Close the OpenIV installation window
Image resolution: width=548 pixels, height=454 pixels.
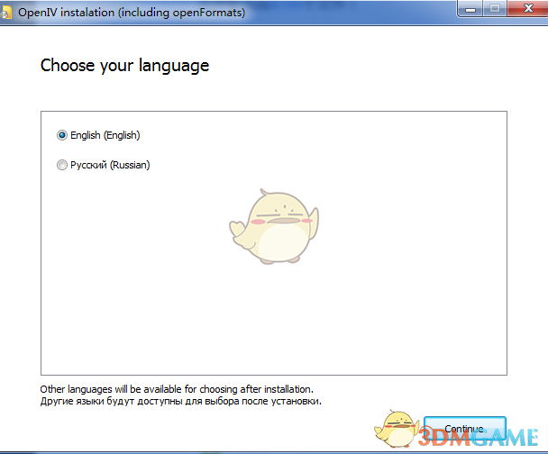coord(528,8)
